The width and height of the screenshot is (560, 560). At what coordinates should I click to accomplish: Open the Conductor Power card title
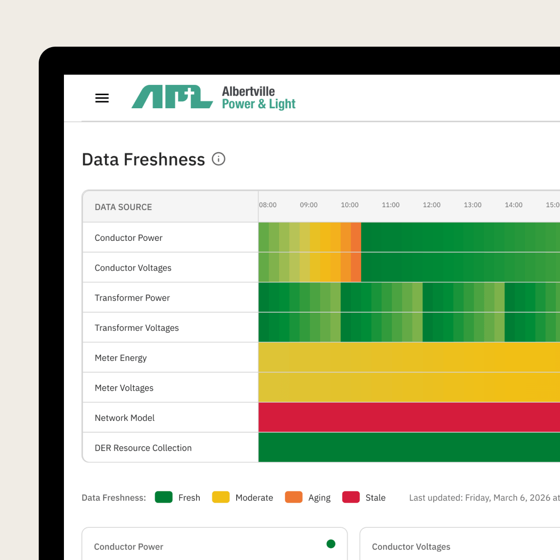tap(128, 547)
